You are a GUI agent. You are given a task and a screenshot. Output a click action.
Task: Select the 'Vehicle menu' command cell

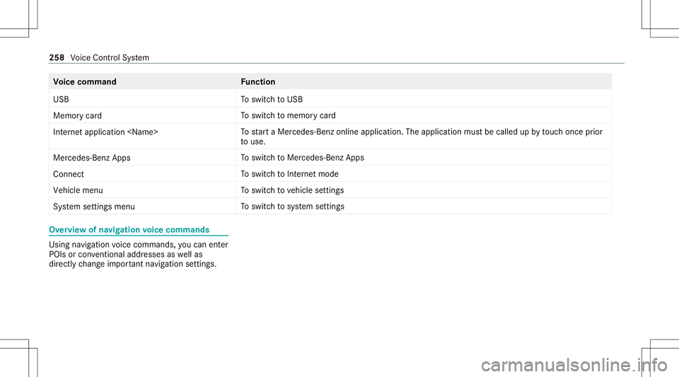point(142,190)
